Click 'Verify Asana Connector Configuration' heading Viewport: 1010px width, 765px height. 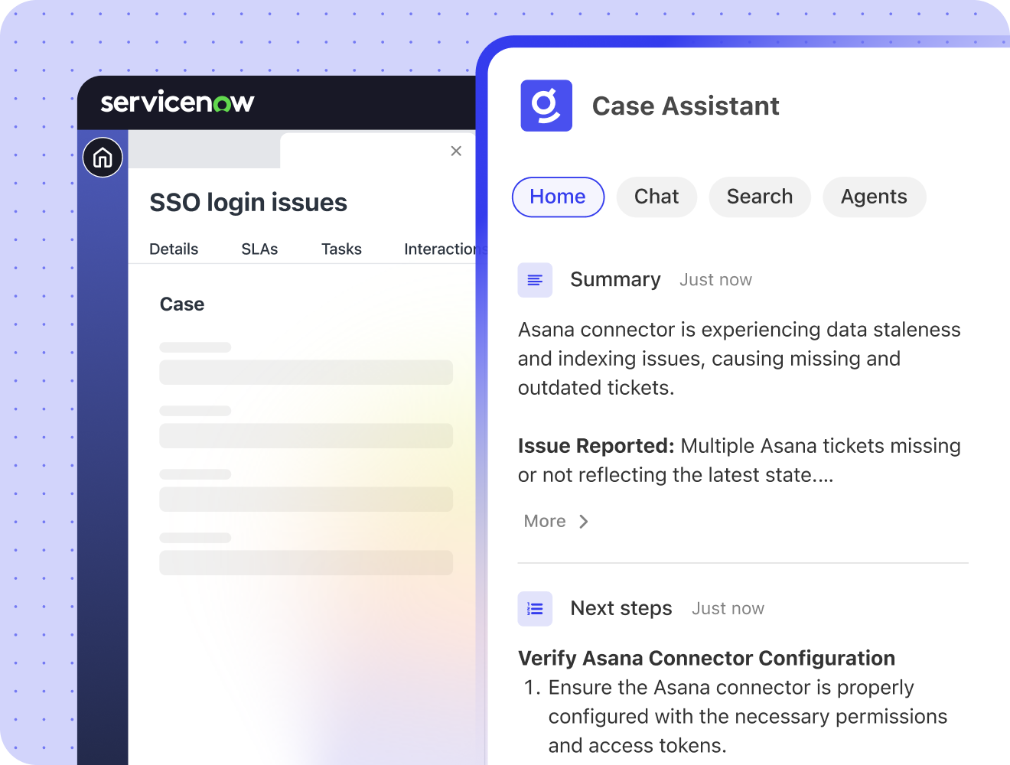706,659
